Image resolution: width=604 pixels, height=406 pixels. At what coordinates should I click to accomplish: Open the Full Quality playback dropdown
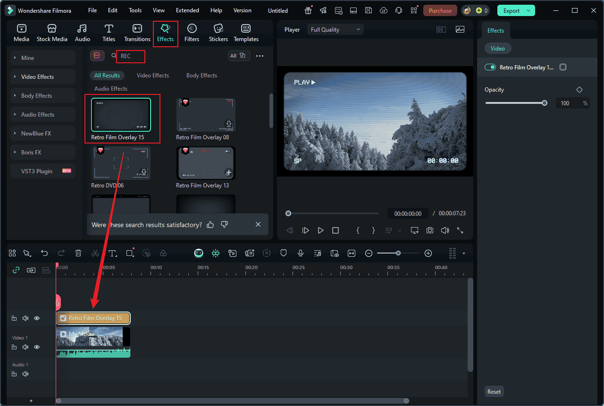[335, 29]
